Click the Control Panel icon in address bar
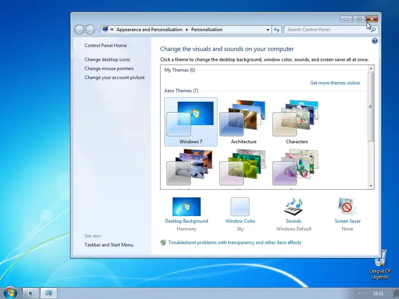The width and height of the screenshot is (399, 299). (x=105, y=30)
